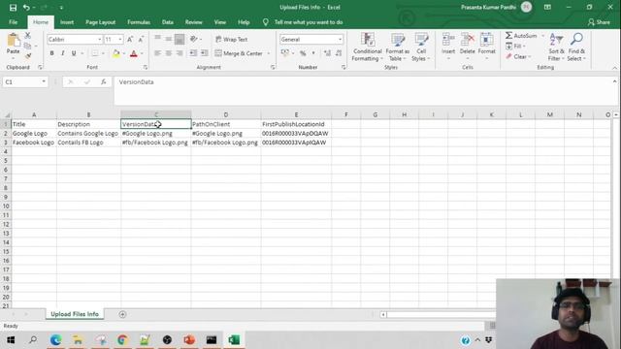Image resolution: width=621 pixels, height=349 pixels.
Task: Click Merge & Center button
Action: (239, 53)
